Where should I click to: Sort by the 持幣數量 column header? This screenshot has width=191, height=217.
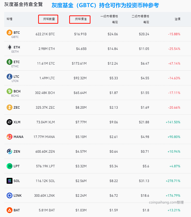click(49, 19)
